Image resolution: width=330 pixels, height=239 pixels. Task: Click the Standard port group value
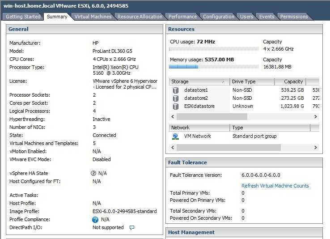click(254, 136)
